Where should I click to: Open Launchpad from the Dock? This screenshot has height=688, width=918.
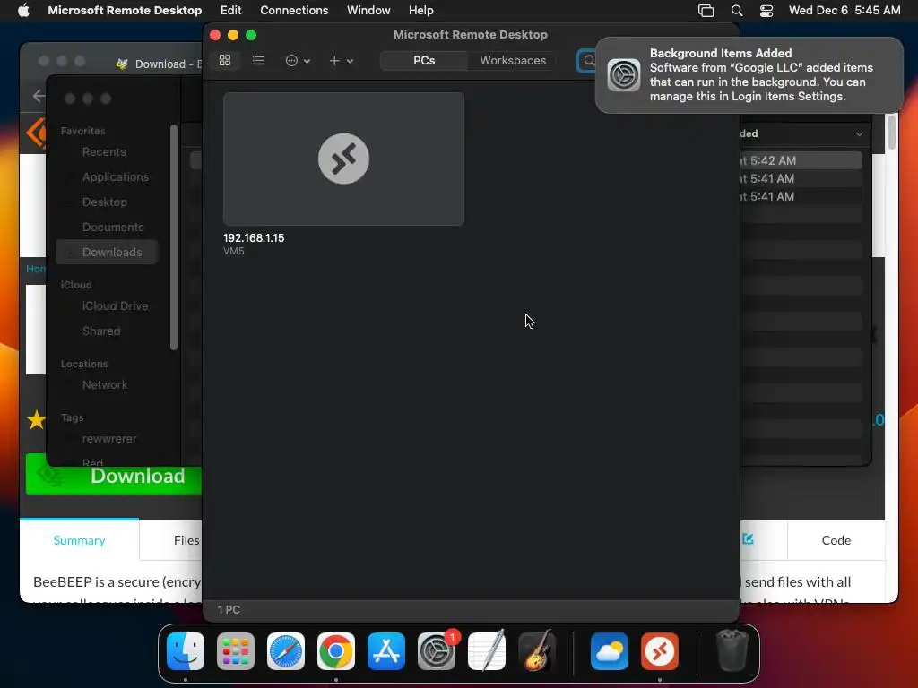pyautogui.click(x=236, y=651)
